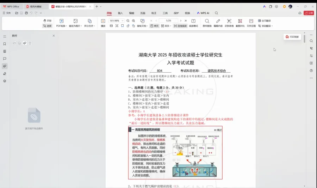Toggle 连续阅读 continuous reading

click(180, 26)
